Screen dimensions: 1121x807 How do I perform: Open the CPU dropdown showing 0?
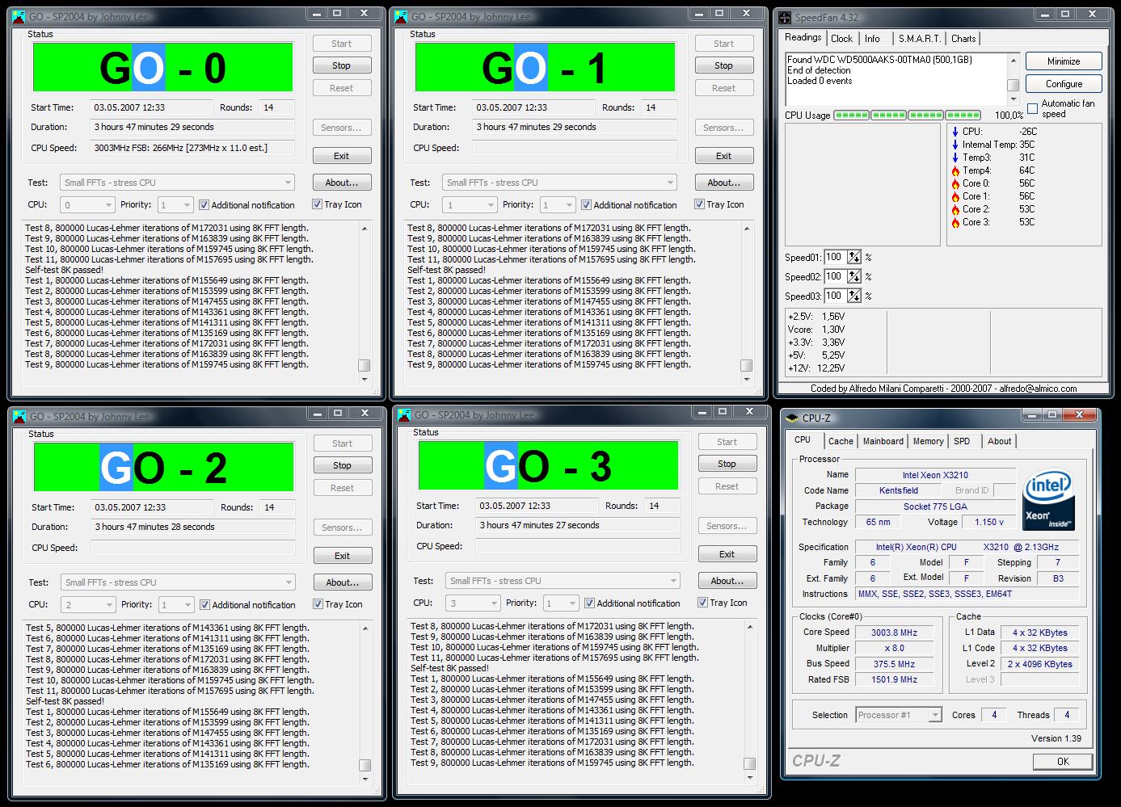click(86, 205)
